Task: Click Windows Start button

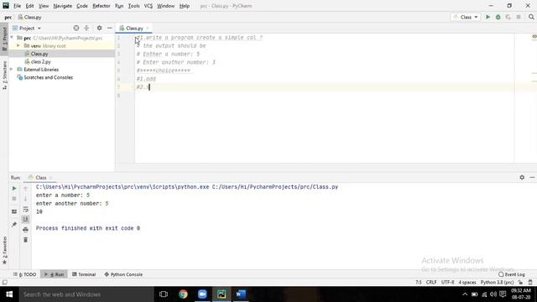Action: click(x=9, y=294)
